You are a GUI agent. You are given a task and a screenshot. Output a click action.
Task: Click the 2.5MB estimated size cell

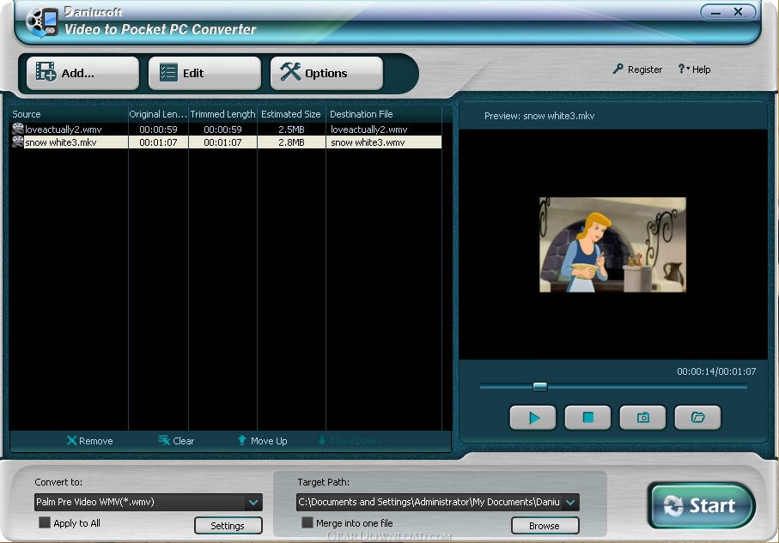click(291, 130)
